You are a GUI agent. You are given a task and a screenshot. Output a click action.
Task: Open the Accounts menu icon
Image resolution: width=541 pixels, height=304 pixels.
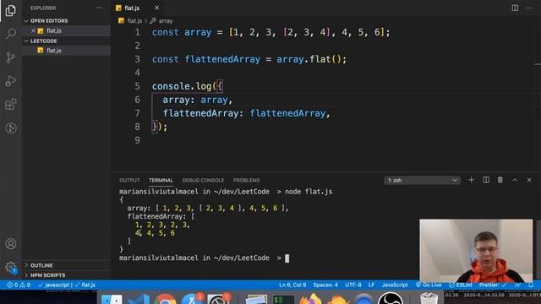click(x=11, y=244)
